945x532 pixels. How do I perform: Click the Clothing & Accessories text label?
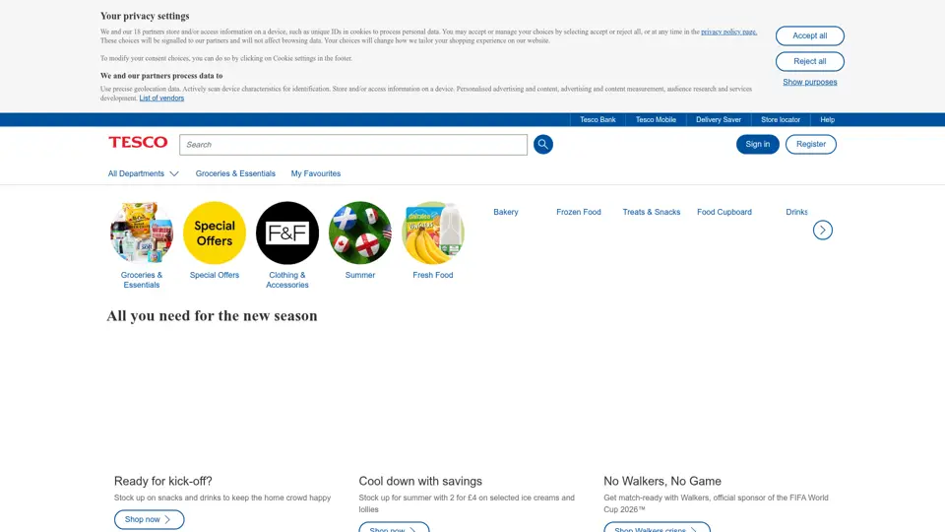287,280
